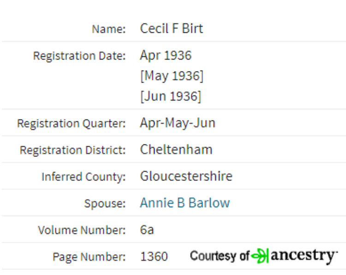Click the [May 1936] alternate date
Viewport: 346px width, 275px height.
coord(172,76)
